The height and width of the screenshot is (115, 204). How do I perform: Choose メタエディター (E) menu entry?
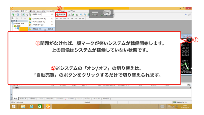click(42, 25)
